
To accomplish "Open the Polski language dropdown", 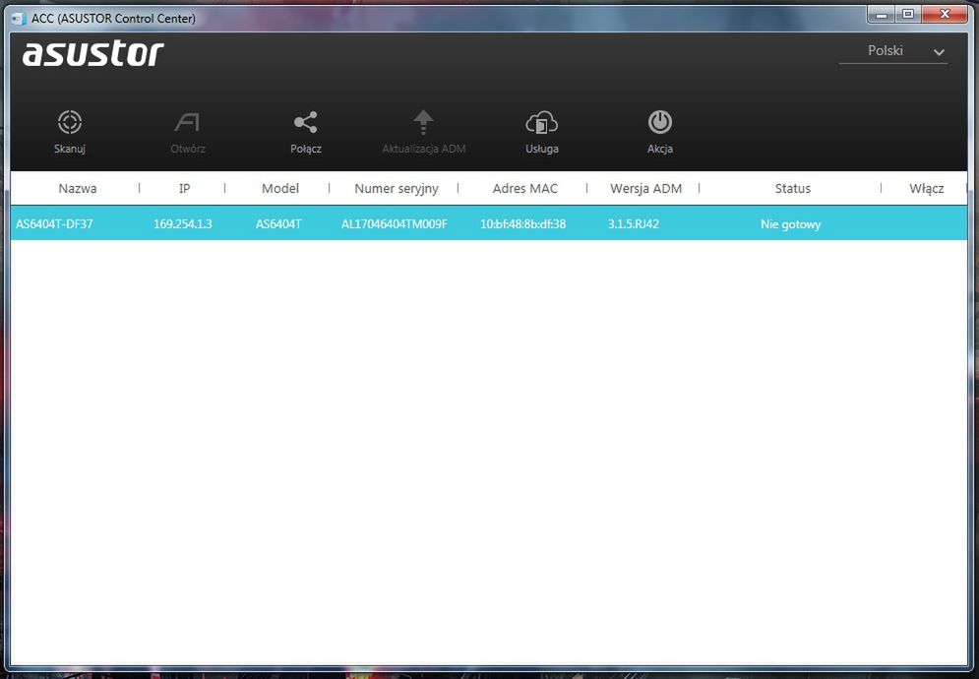I will (893, 51).
